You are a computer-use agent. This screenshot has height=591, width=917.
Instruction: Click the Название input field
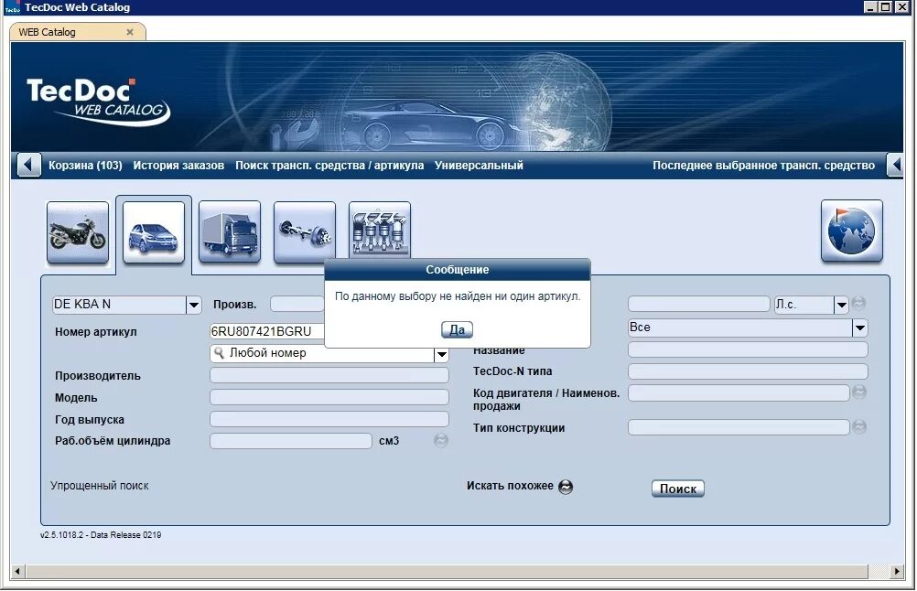pos(748,349)
